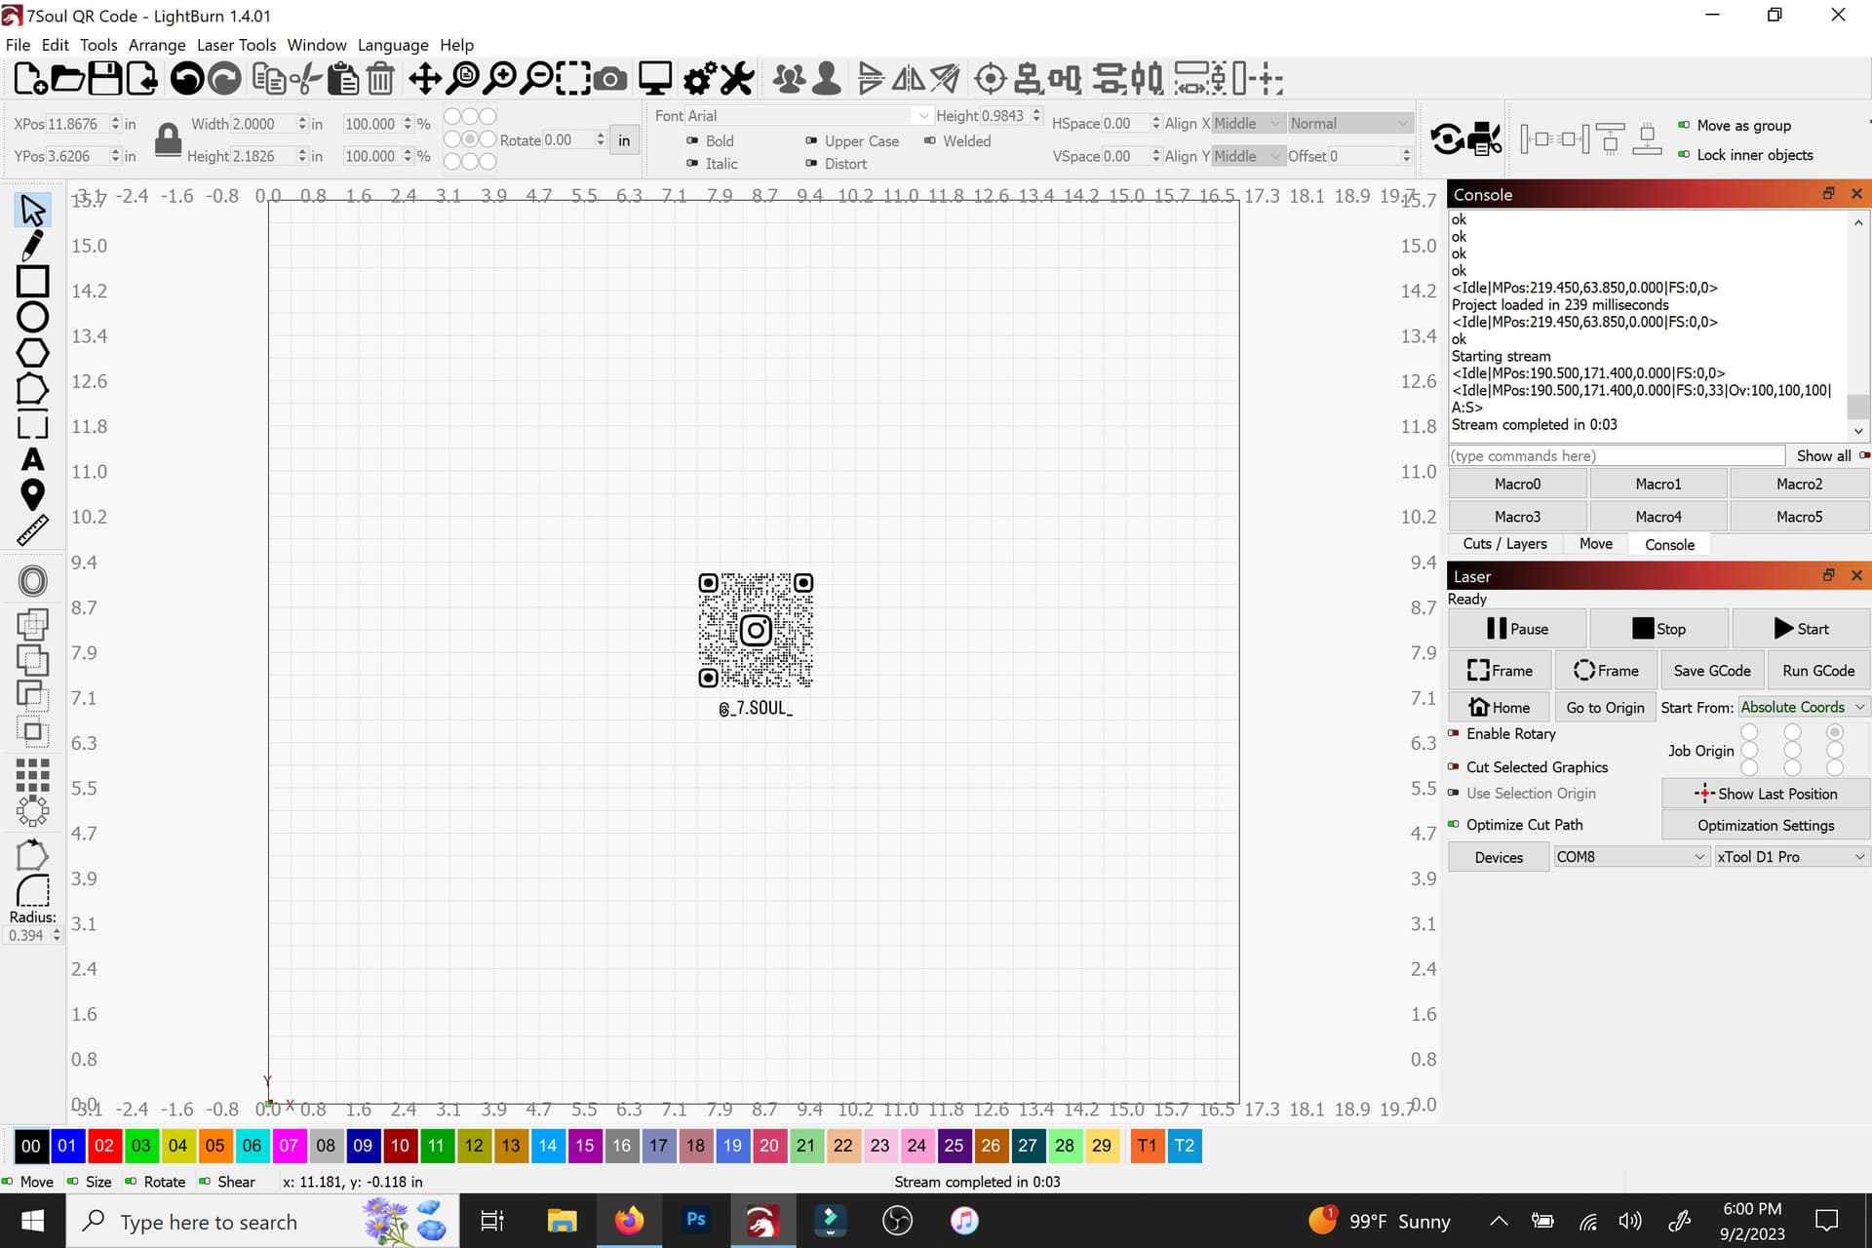Expand the Start From Absolute Coords dropdown
The height and width of the screenshot is (1248, 1872).
pos(1803,707)
